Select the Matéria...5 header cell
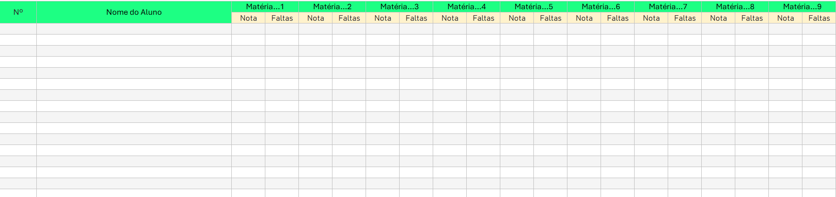This screenshot has width=836, height=197. 533,6
